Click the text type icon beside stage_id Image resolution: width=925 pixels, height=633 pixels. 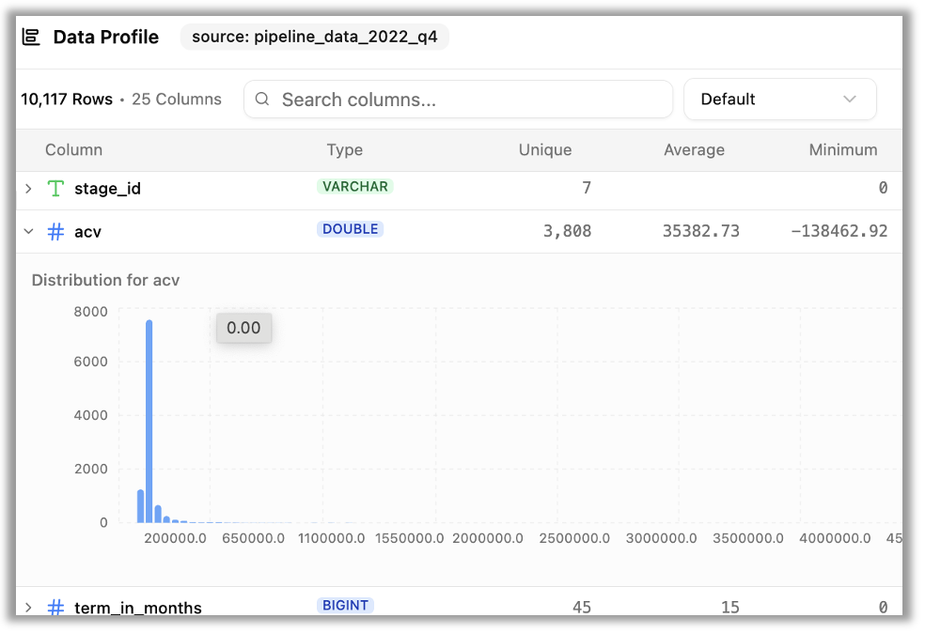click(56, 189)
